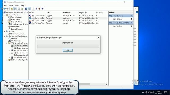Image resolution: width=170 pixels, height=95 pixels.
Task: Open the taskbar notification center icon
Action: tap(165, 92)
